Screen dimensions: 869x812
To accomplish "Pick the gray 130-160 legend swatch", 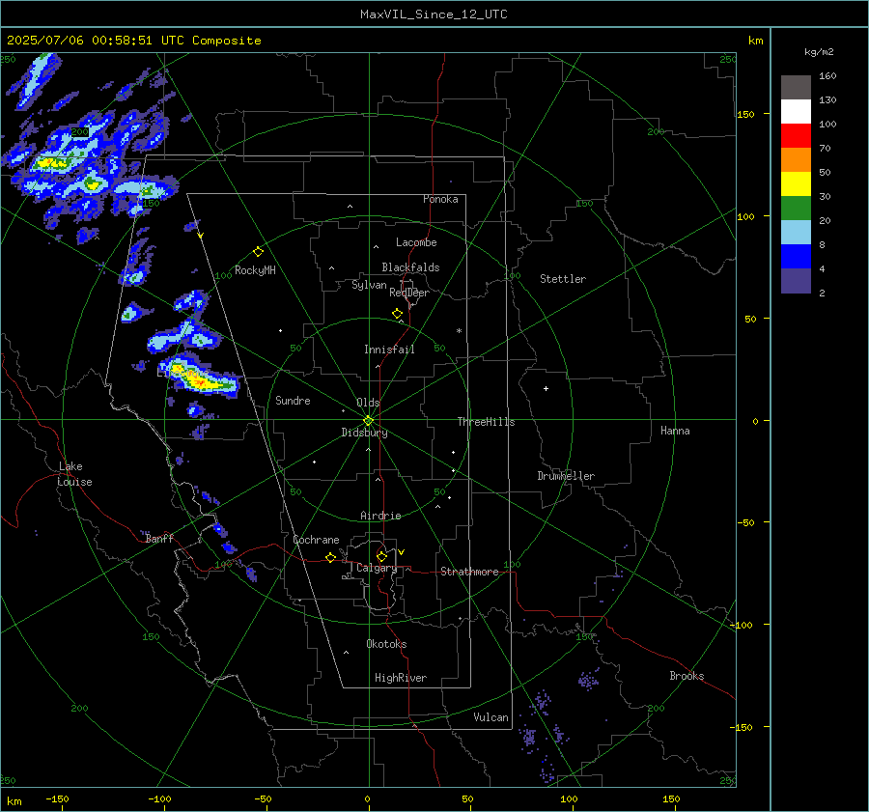I will [x=796, y=88].
